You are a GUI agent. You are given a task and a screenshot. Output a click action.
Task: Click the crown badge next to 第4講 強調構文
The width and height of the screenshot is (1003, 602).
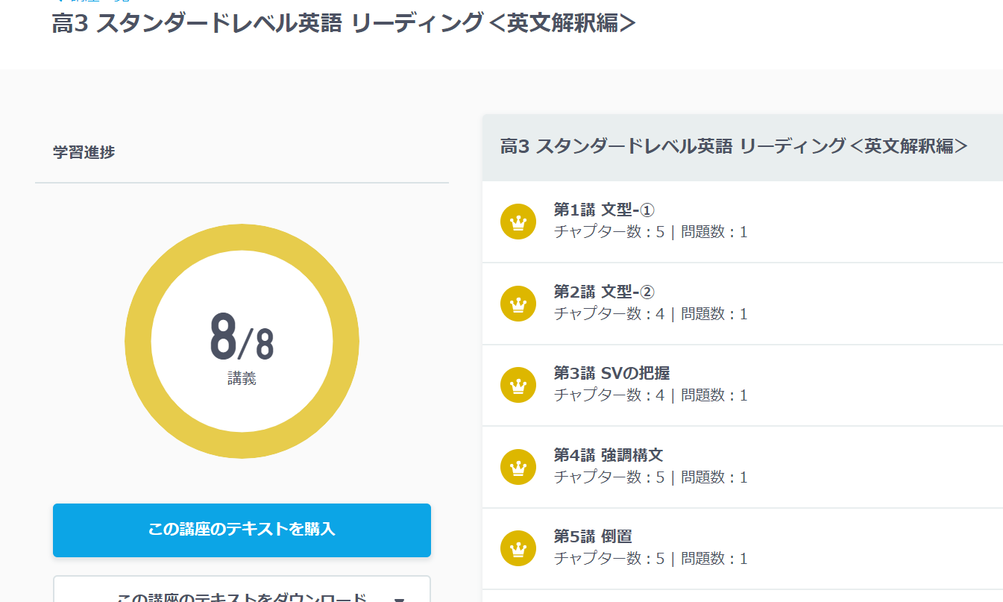518,466
